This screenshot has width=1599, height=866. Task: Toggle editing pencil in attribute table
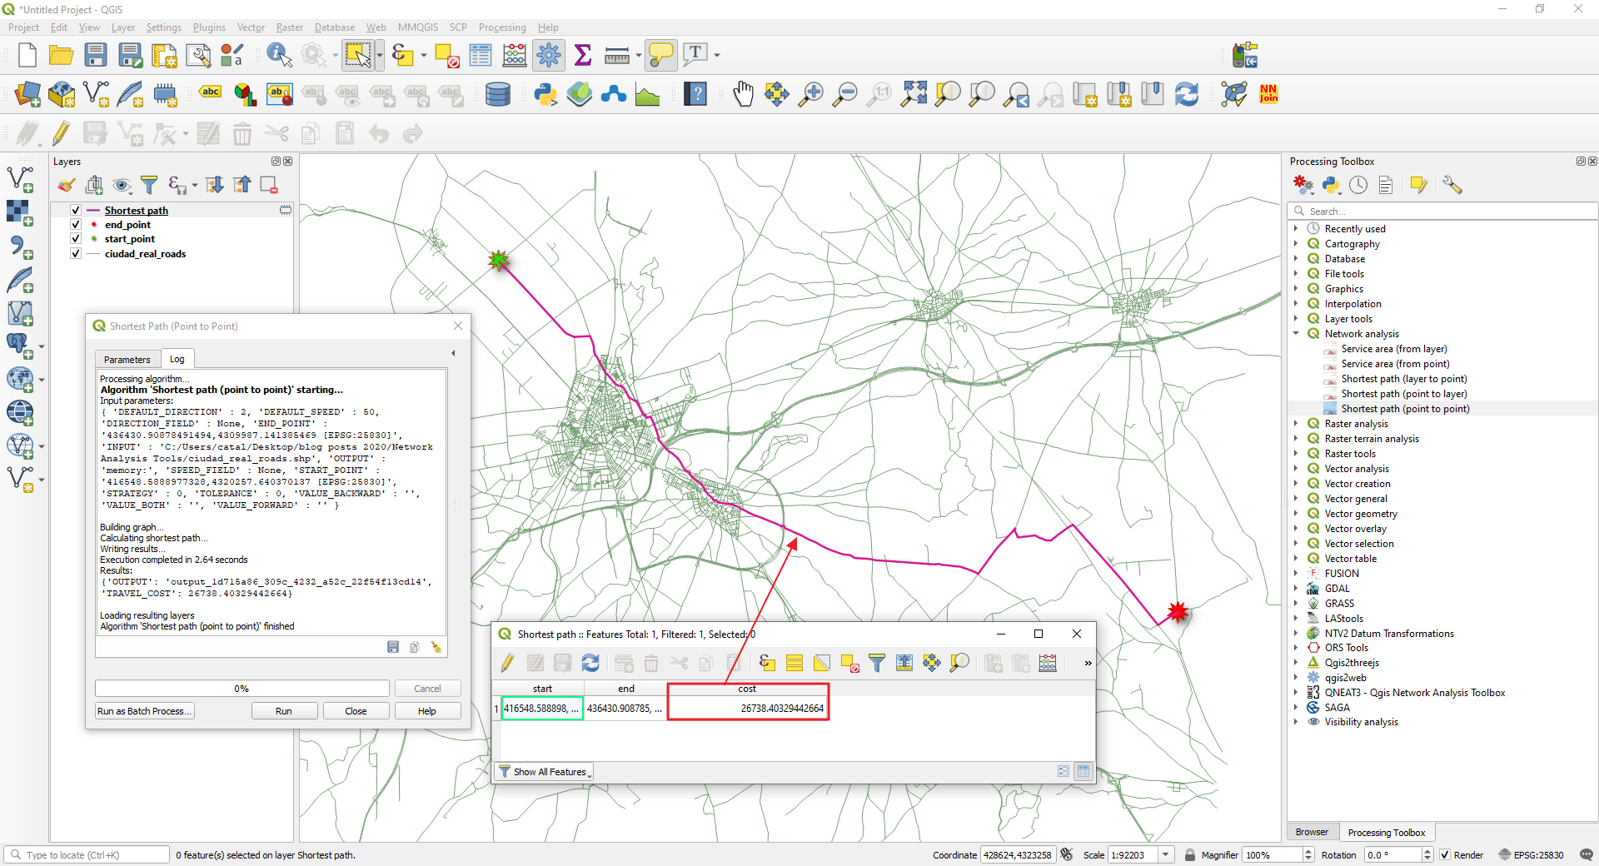tap(507, 663)
